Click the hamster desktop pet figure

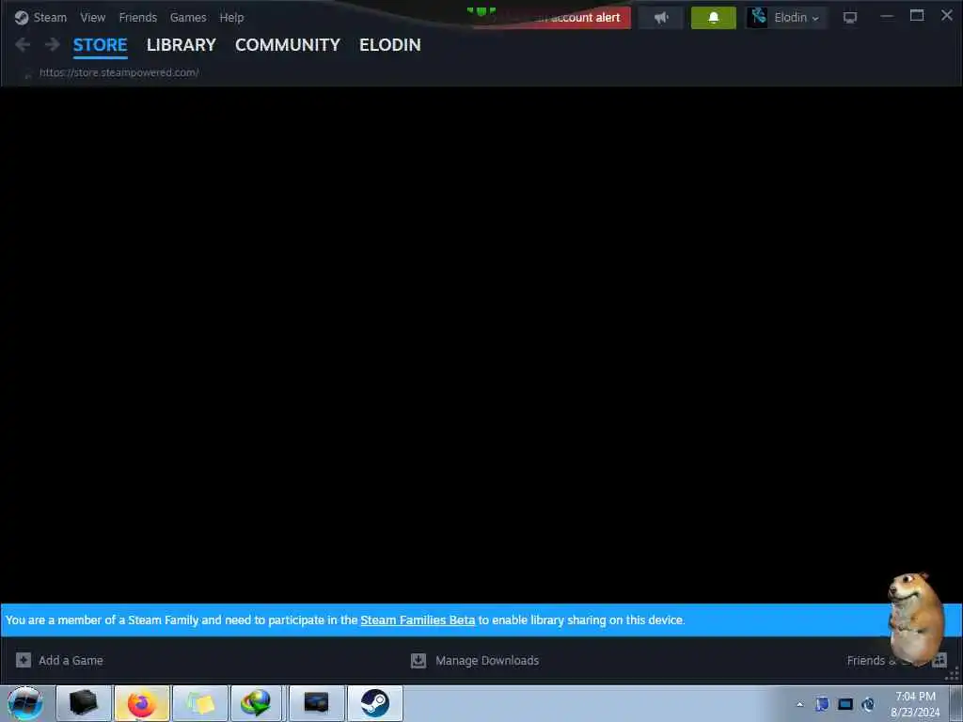point(915,619)
